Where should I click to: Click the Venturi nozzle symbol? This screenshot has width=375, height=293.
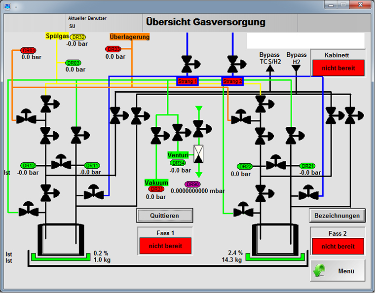[198, 154]
